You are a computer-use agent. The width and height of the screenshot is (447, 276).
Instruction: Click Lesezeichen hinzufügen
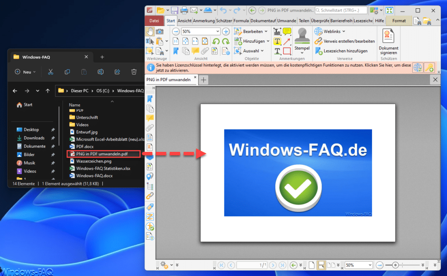(x=341, y=51)
